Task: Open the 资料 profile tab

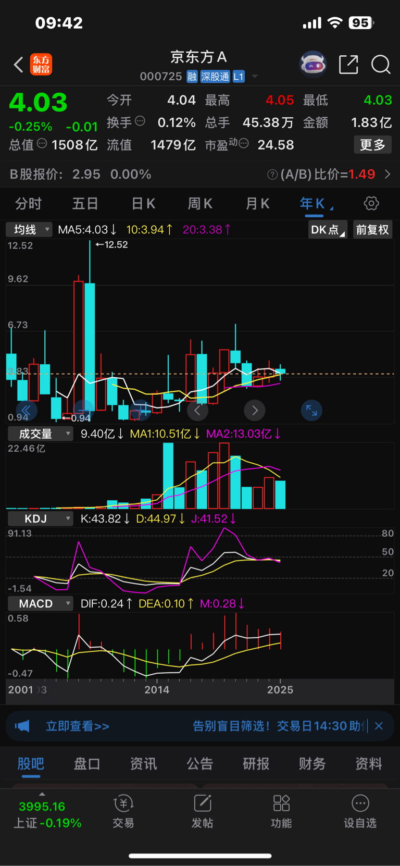Action: pyautogui.click(x=369, y=764)
